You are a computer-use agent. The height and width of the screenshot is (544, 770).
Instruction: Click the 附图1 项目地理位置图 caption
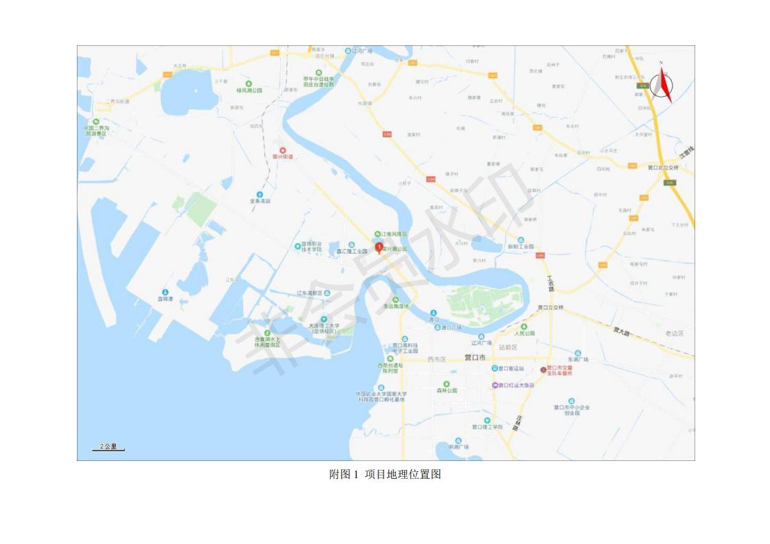[x=385, y=474]
